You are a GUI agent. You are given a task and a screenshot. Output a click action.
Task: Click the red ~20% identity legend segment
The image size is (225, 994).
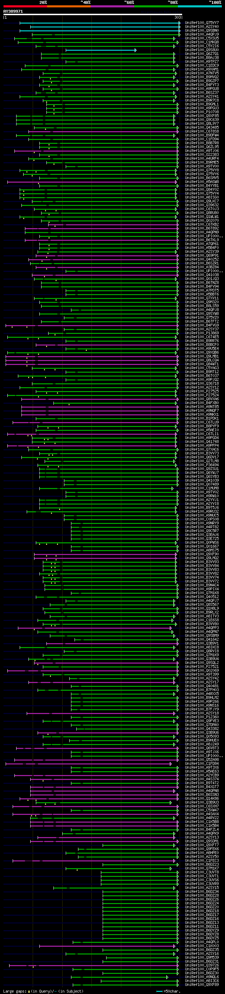(x=25, y=6)
